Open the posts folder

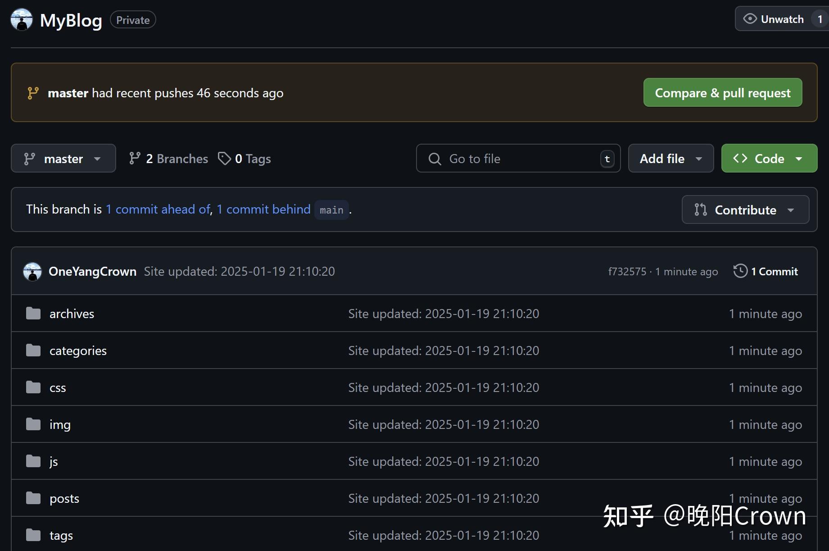click(x=64, y=499)
